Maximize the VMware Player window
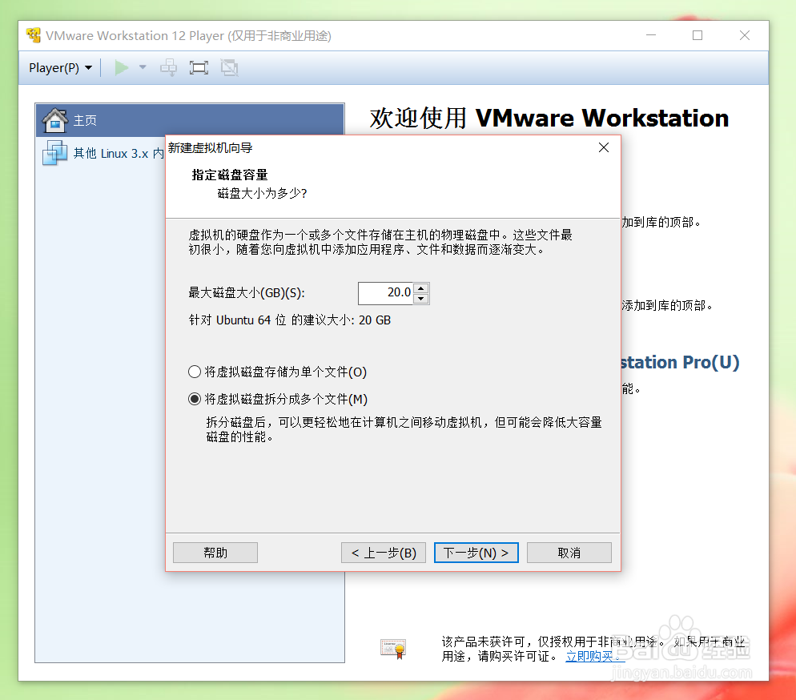Screen dimensions: 796x700 698,35
